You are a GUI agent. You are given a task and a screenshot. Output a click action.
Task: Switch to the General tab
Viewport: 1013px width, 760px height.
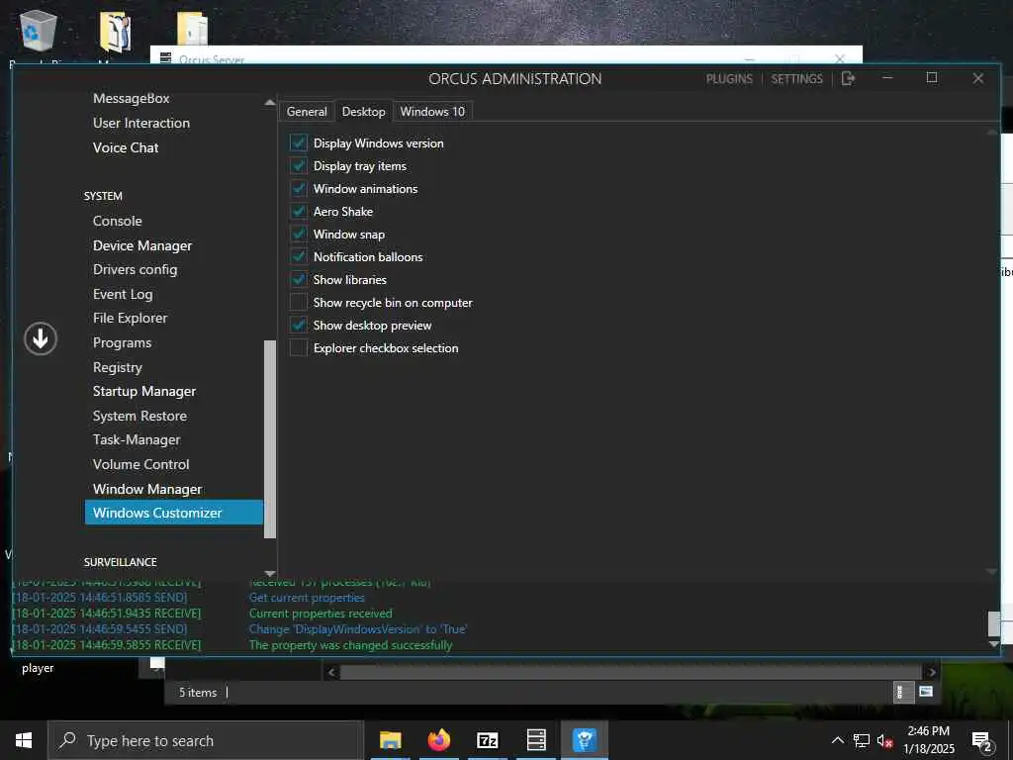307,111
